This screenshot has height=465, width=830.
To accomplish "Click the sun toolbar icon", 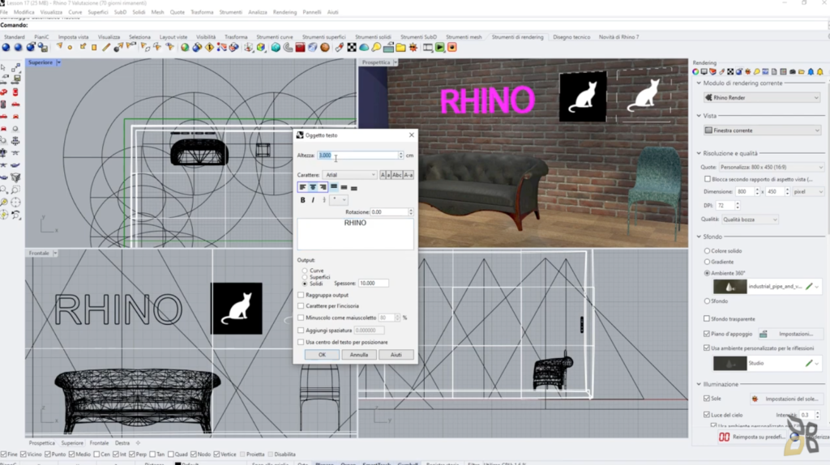I will pos(413,48).
